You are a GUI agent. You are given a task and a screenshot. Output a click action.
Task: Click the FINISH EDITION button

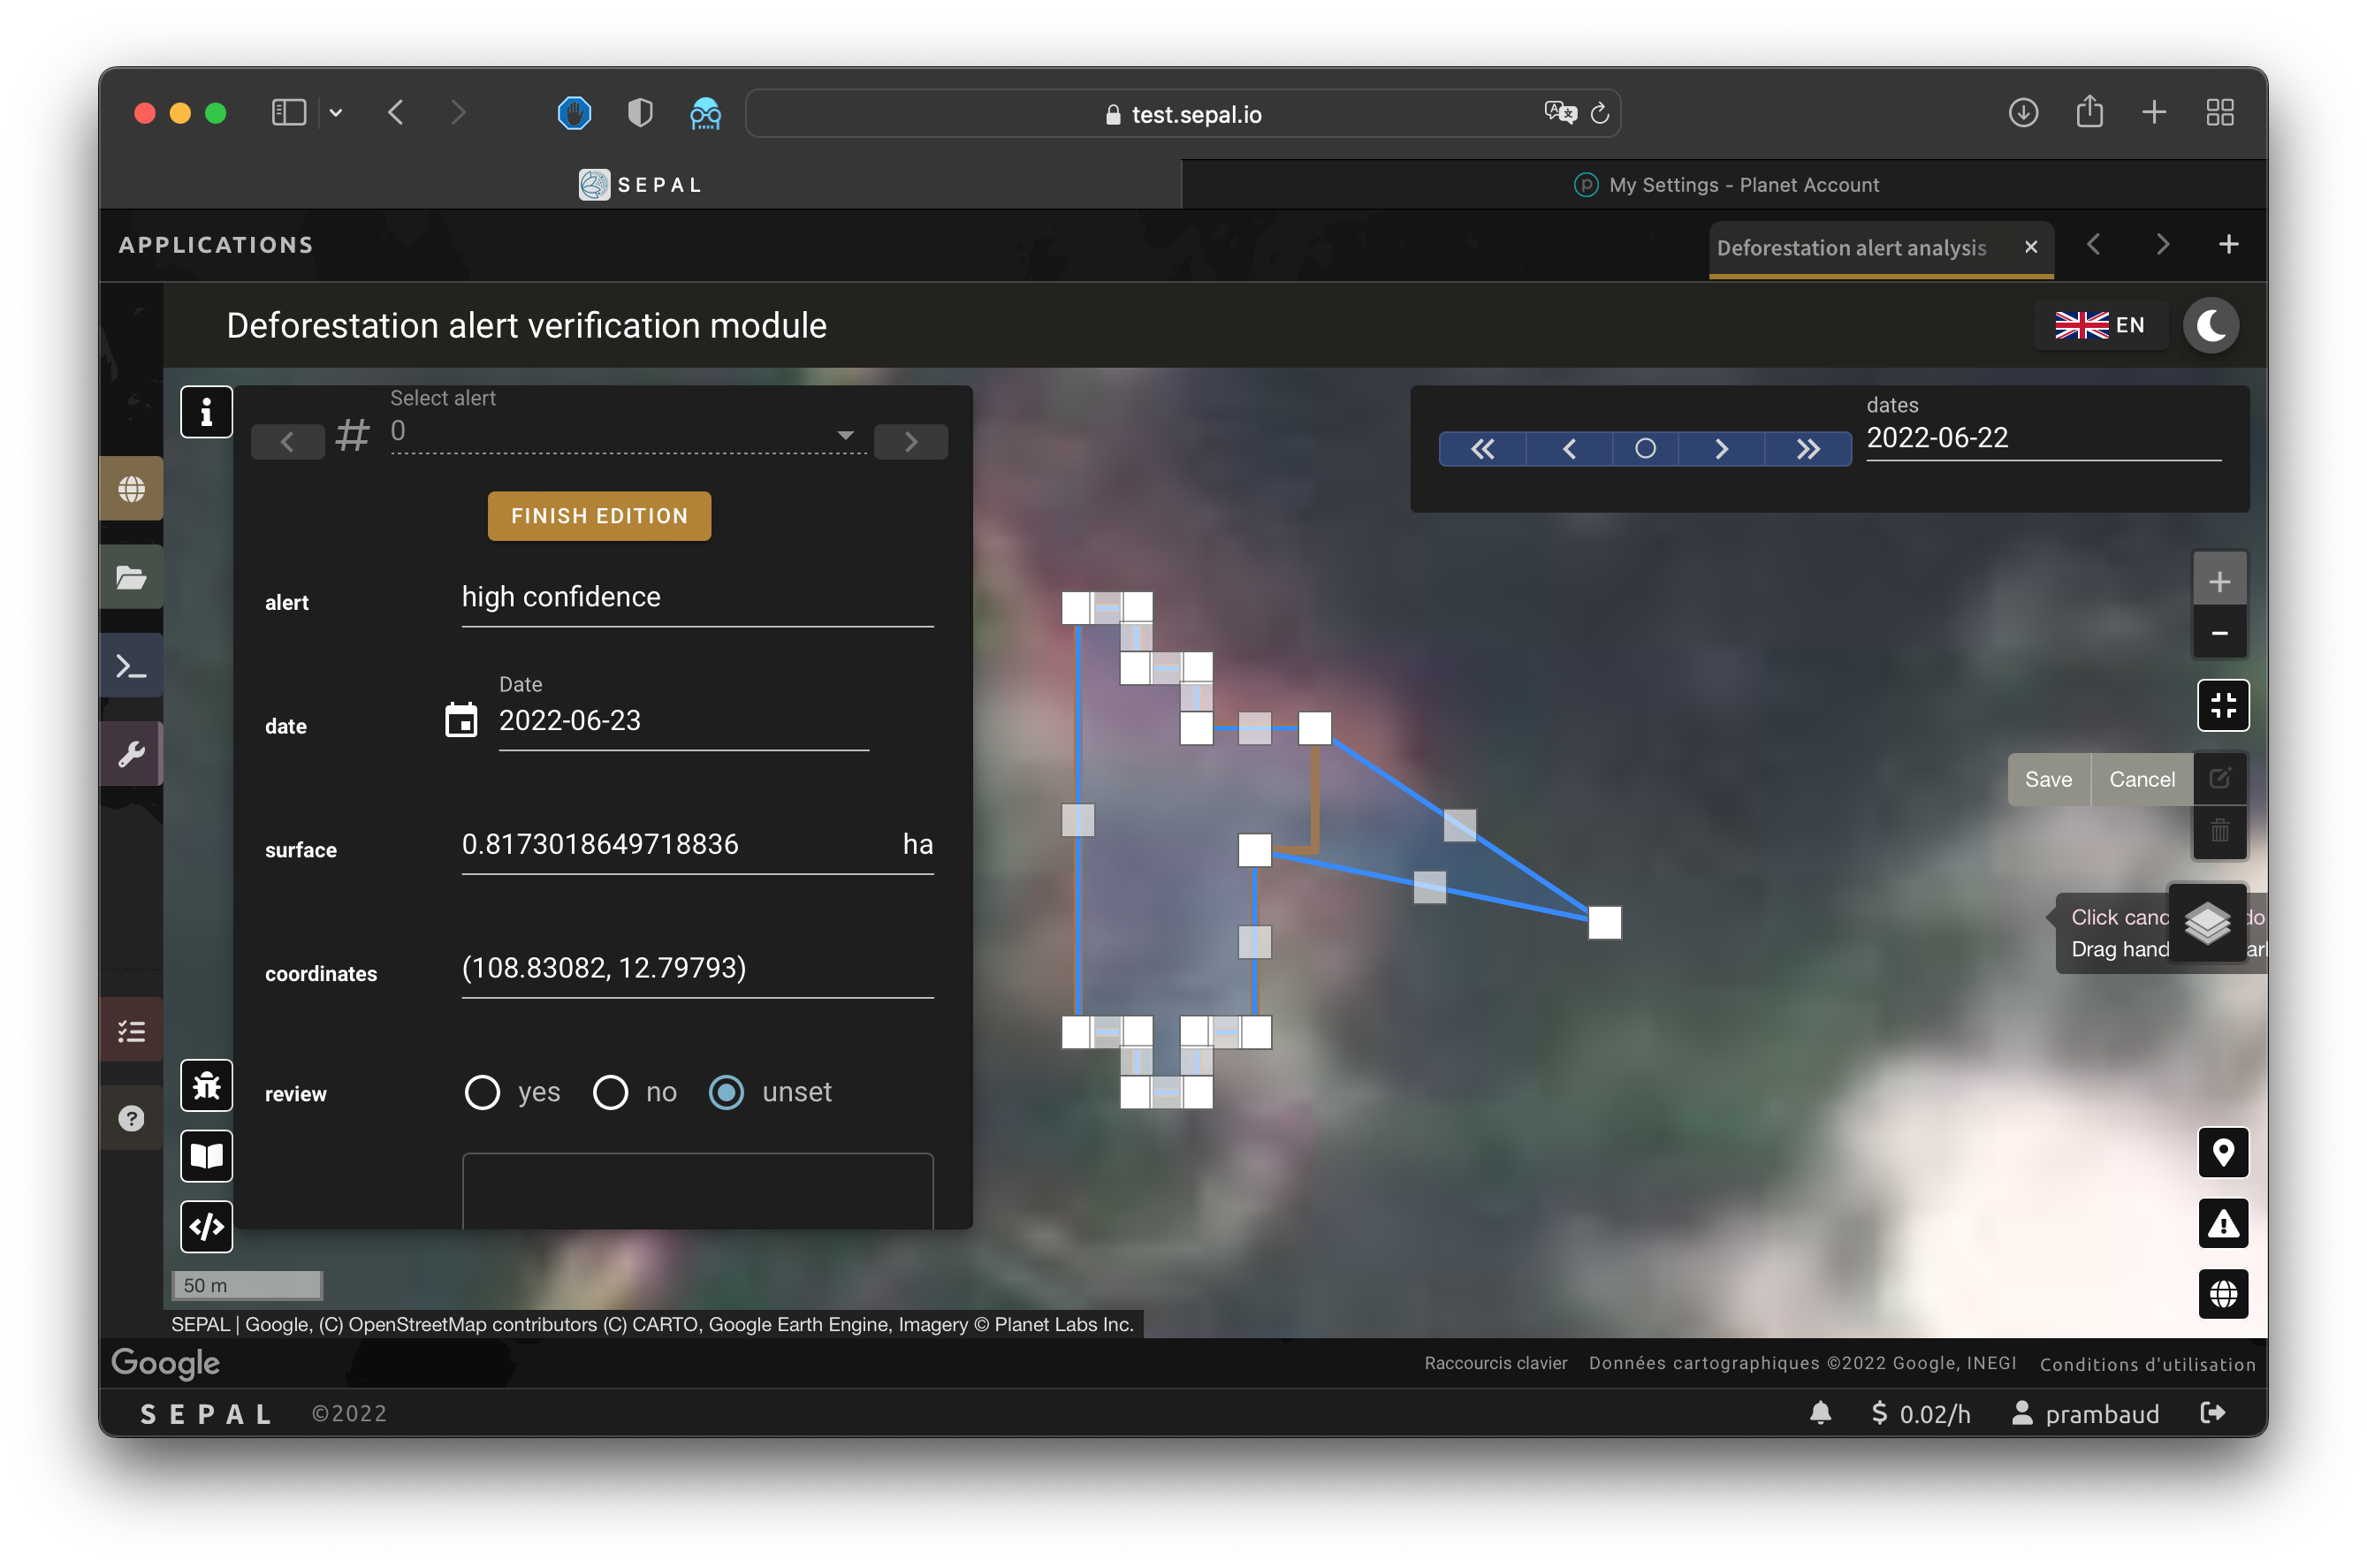point(599,516)
